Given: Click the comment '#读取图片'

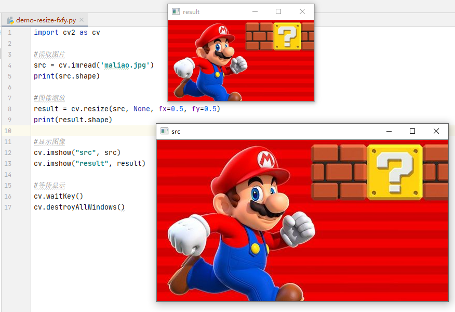Looking at the screenshot, I should 49,54.
